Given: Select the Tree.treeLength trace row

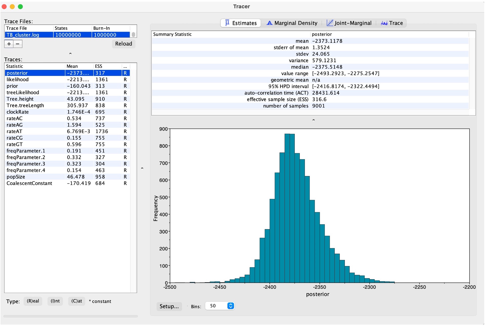Looking at the screenshot, I should point(67,105).
